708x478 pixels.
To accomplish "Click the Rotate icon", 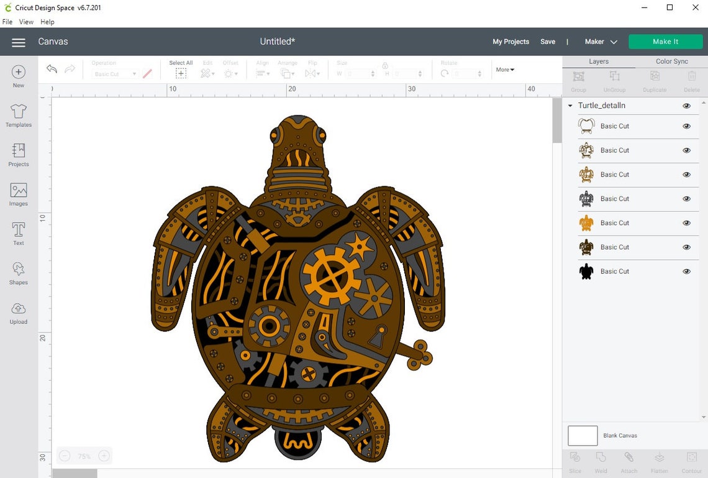I will [x=445, y=73].
